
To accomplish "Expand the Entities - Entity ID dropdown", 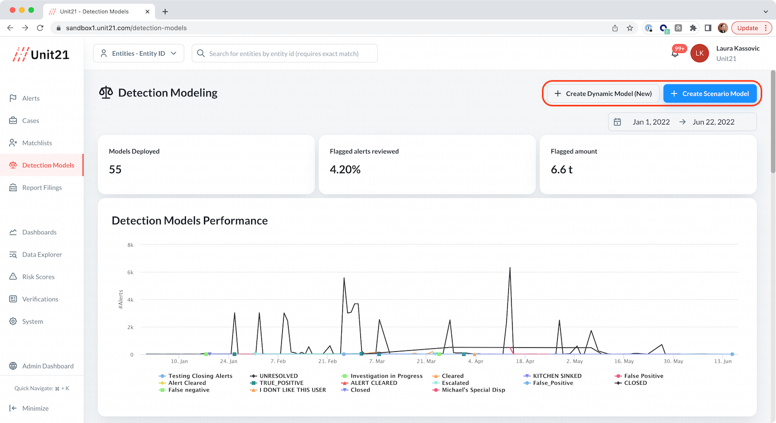I will 139,53.
